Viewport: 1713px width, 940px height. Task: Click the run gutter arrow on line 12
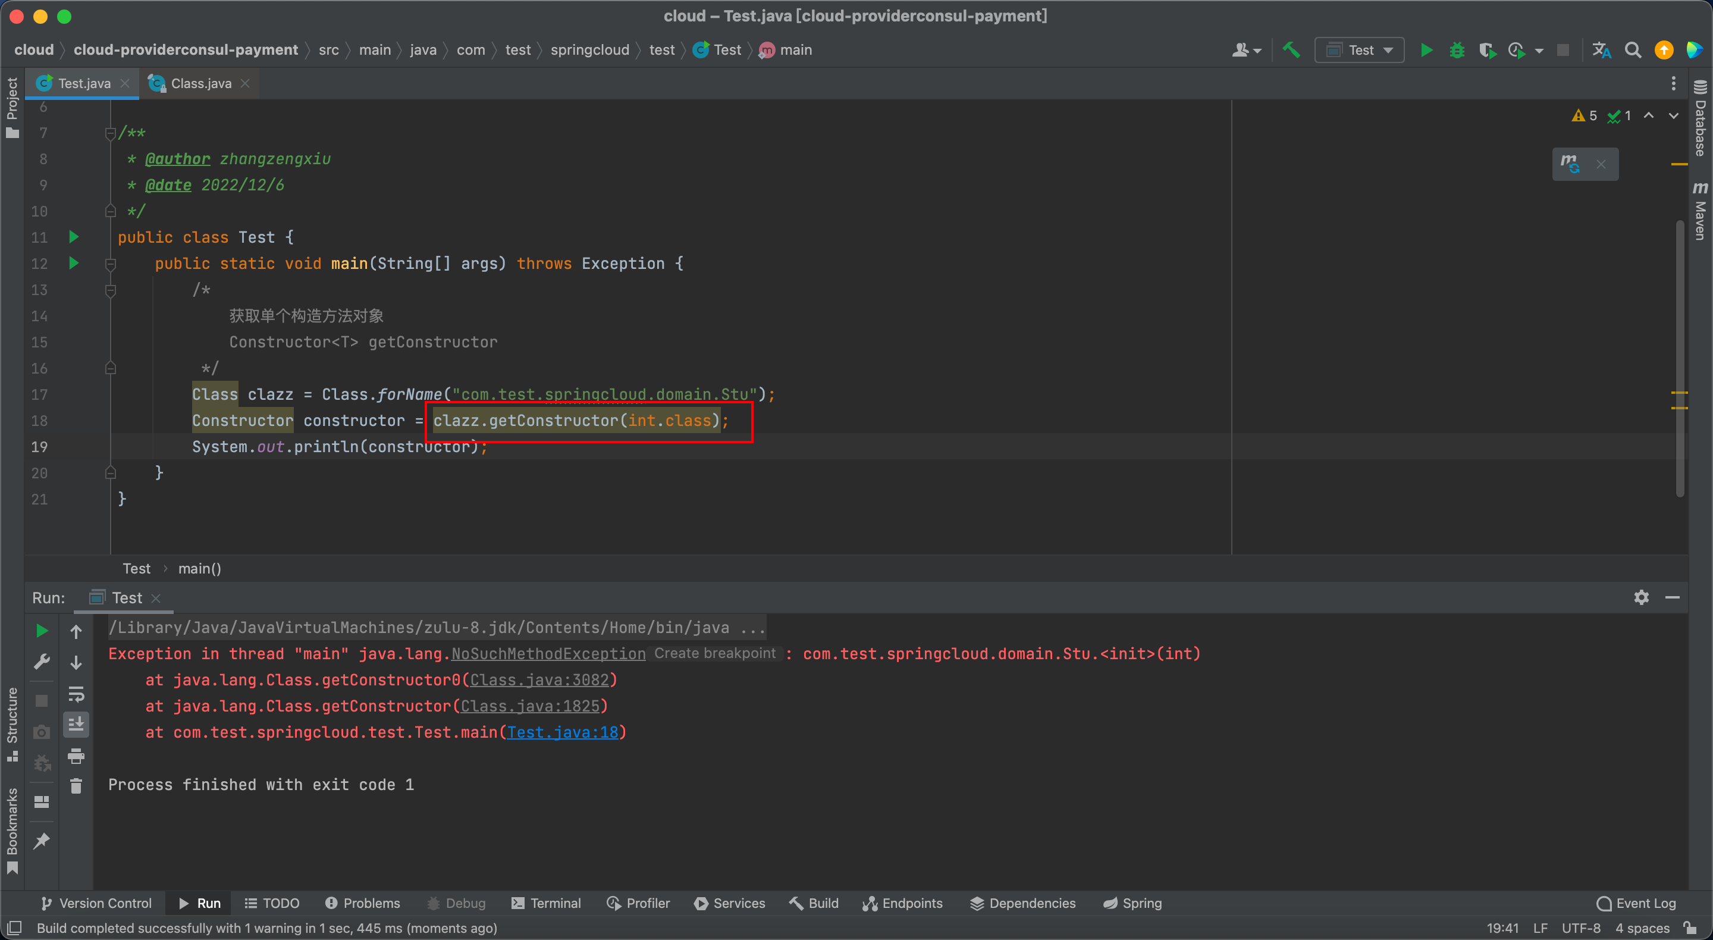(74, 263)
